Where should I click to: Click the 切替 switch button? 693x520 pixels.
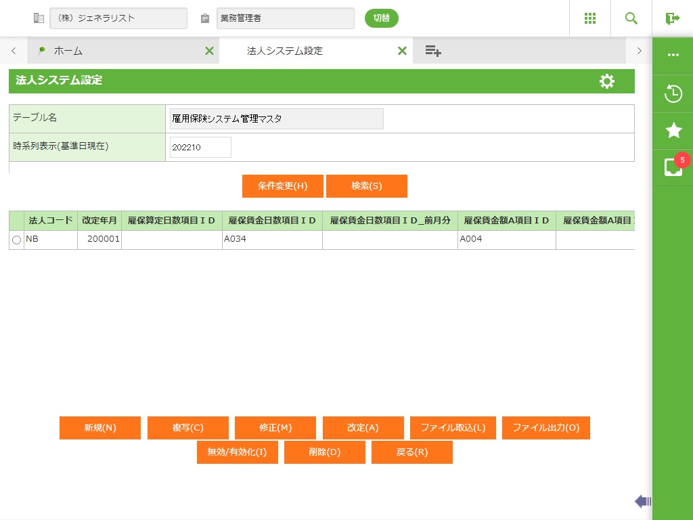(381, 18)
